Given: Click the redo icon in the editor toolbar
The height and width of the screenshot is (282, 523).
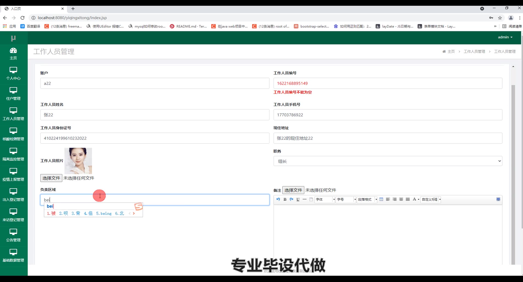Looking at the screenshot, I should (x=291, y=199).
